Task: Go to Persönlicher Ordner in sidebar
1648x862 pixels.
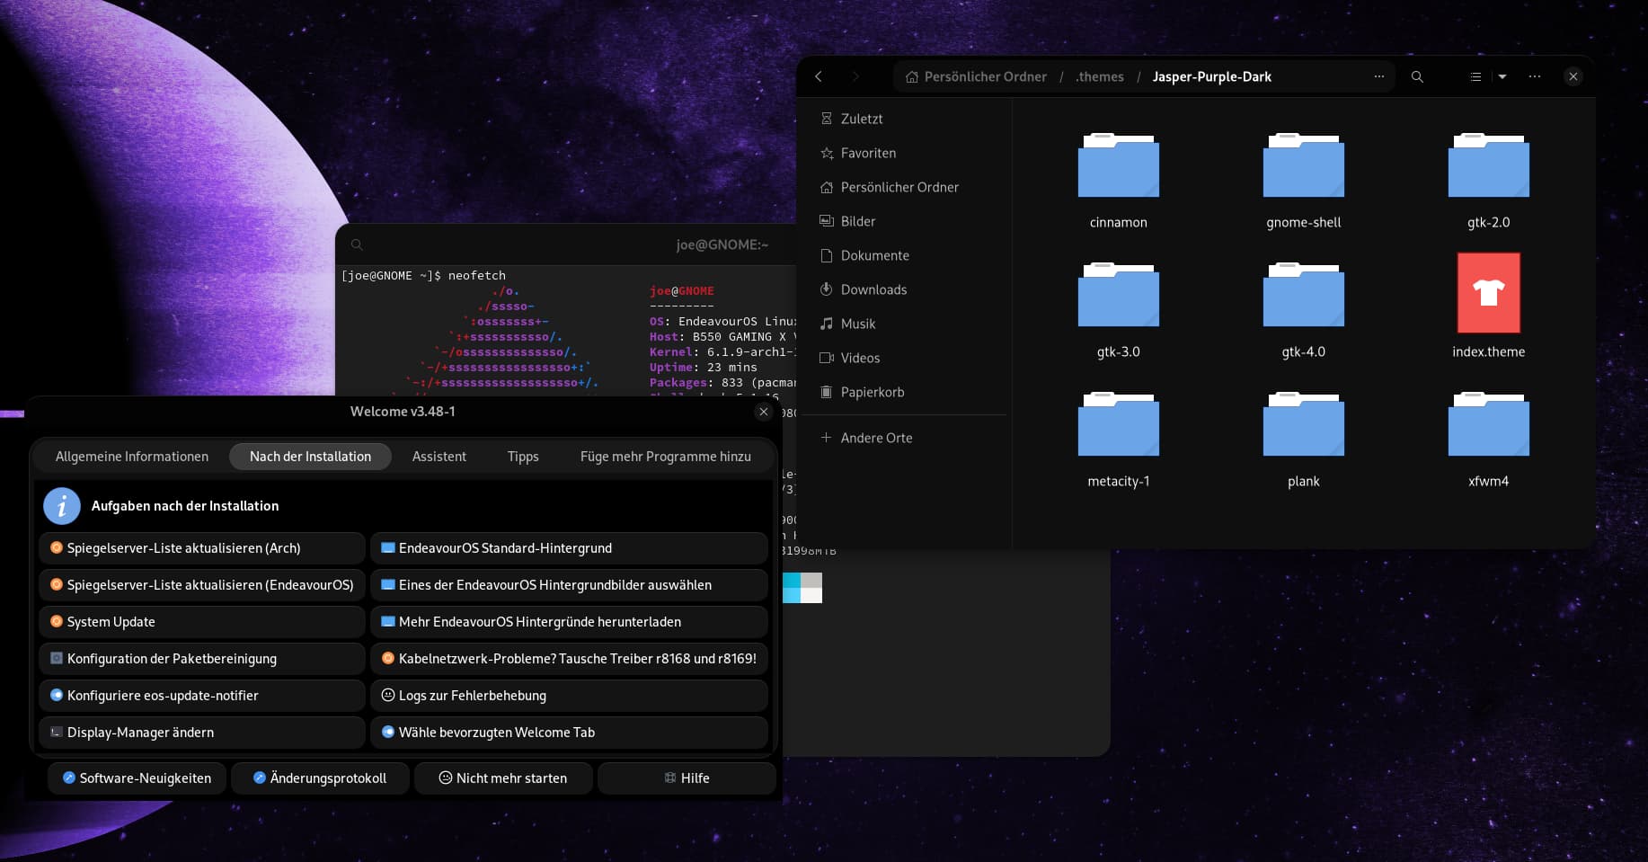Action: [x=904, y=187]
